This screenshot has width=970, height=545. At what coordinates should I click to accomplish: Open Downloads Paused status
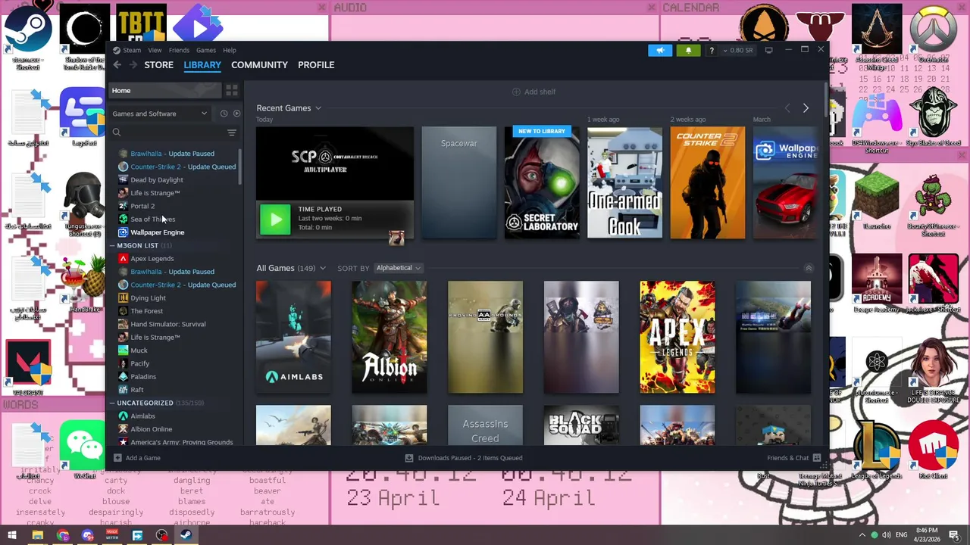[464, 458]
